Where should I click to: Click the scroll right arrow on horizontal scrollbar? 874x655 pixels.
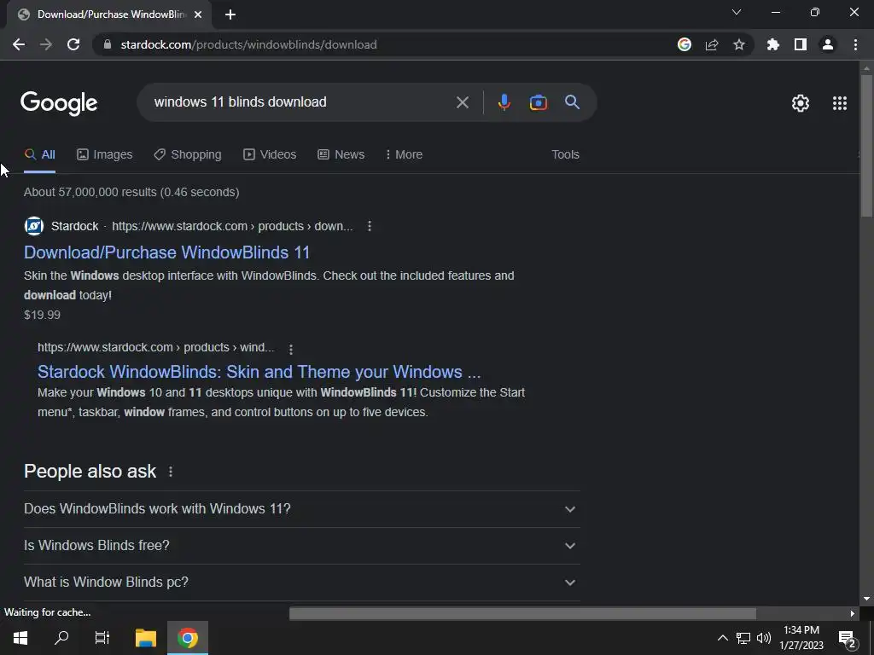[x=853, y=614]
